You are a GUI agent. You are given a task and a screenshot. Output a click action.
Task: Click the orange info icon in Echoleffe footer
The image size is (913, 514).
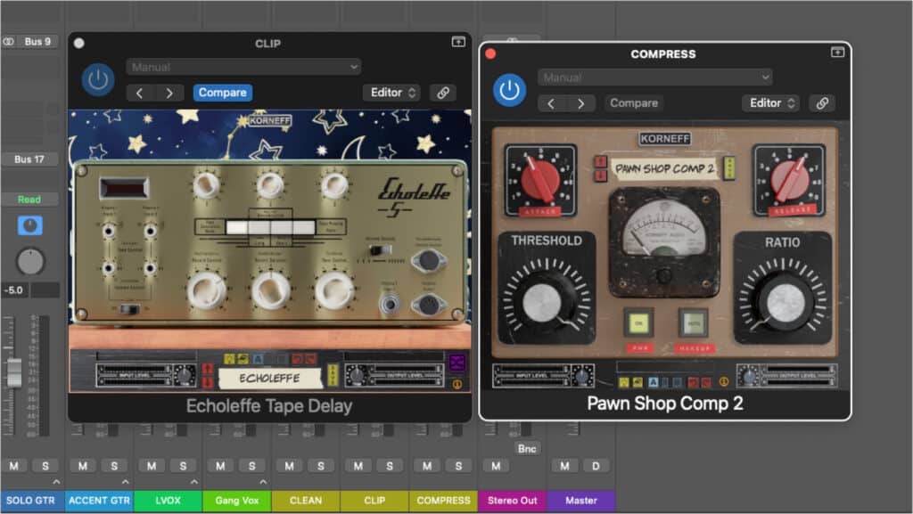click(x=457, y=384)
